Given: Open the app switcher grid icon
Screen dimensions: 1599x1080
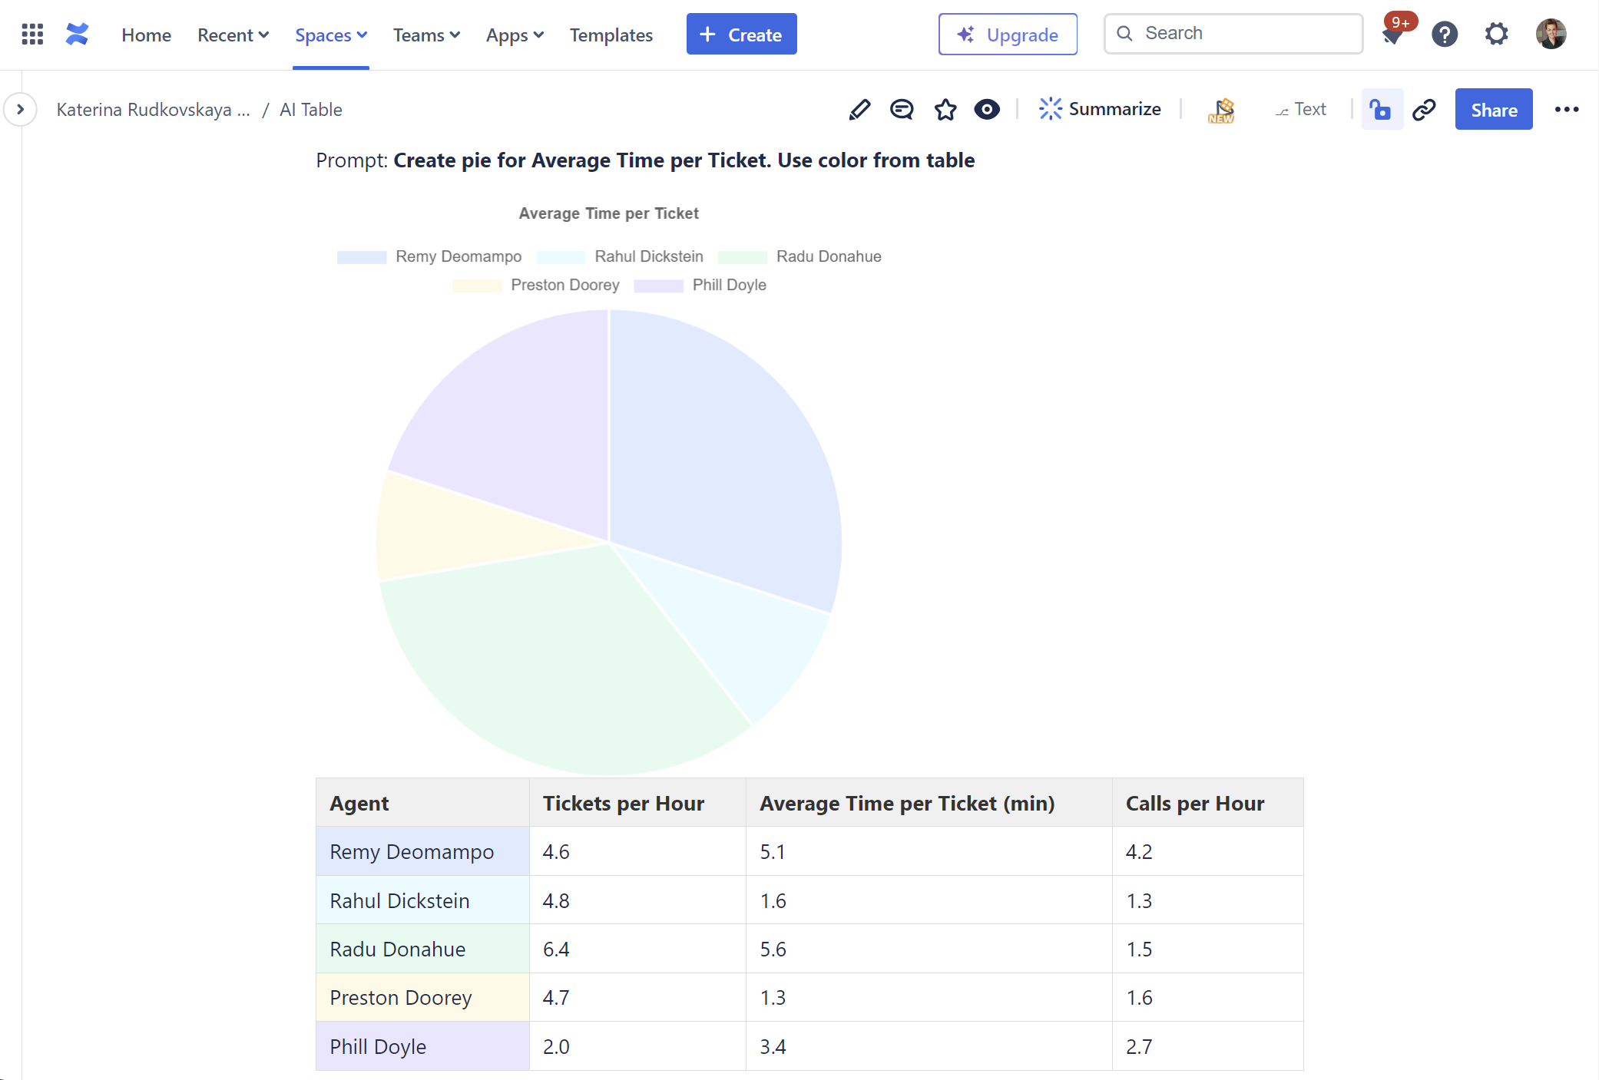Looking at the screenshot, I should 32,35.
